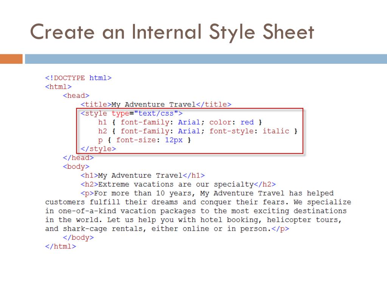The image size is (387, 290).
Task: Click the closing '</body>' tag
Action: tap(78, 238)
